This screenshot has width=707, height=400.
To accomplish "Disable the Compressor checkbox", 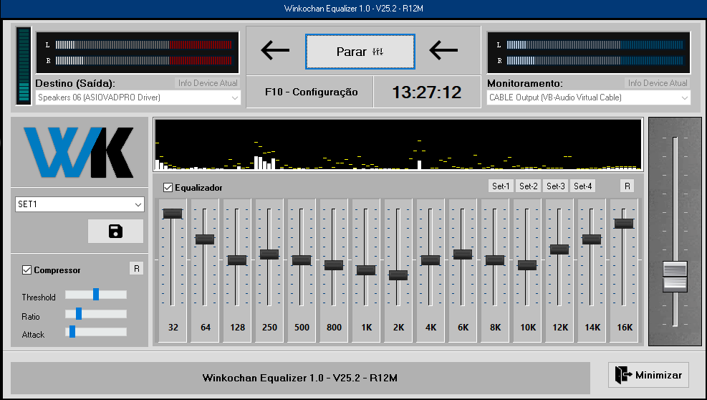I will (x=27, y=270).
